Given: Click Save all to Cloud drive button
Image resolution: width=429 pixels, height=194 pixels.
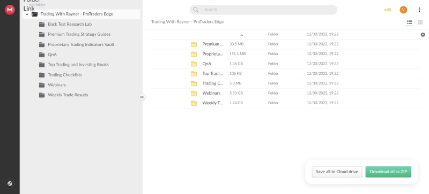Looking at the screenshot, I should tap(337, 172).
